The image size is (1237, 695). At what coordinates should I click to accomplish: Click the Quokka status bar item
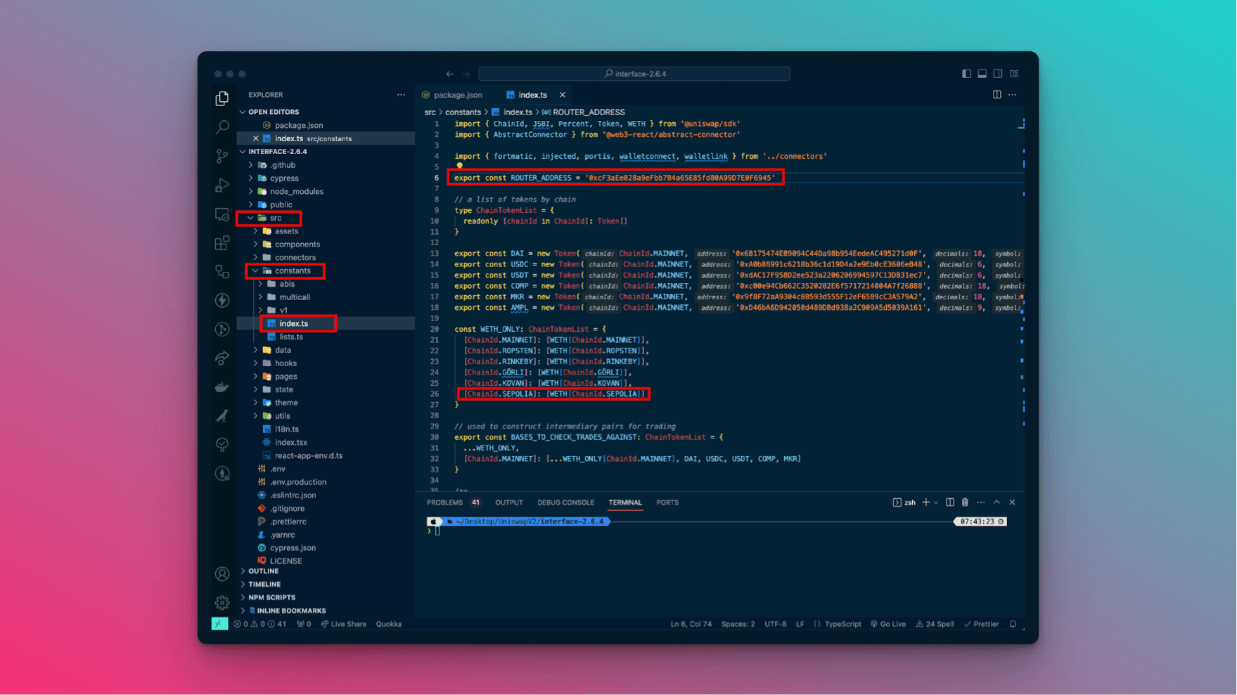pyautogui.click(x=389, y=623)
